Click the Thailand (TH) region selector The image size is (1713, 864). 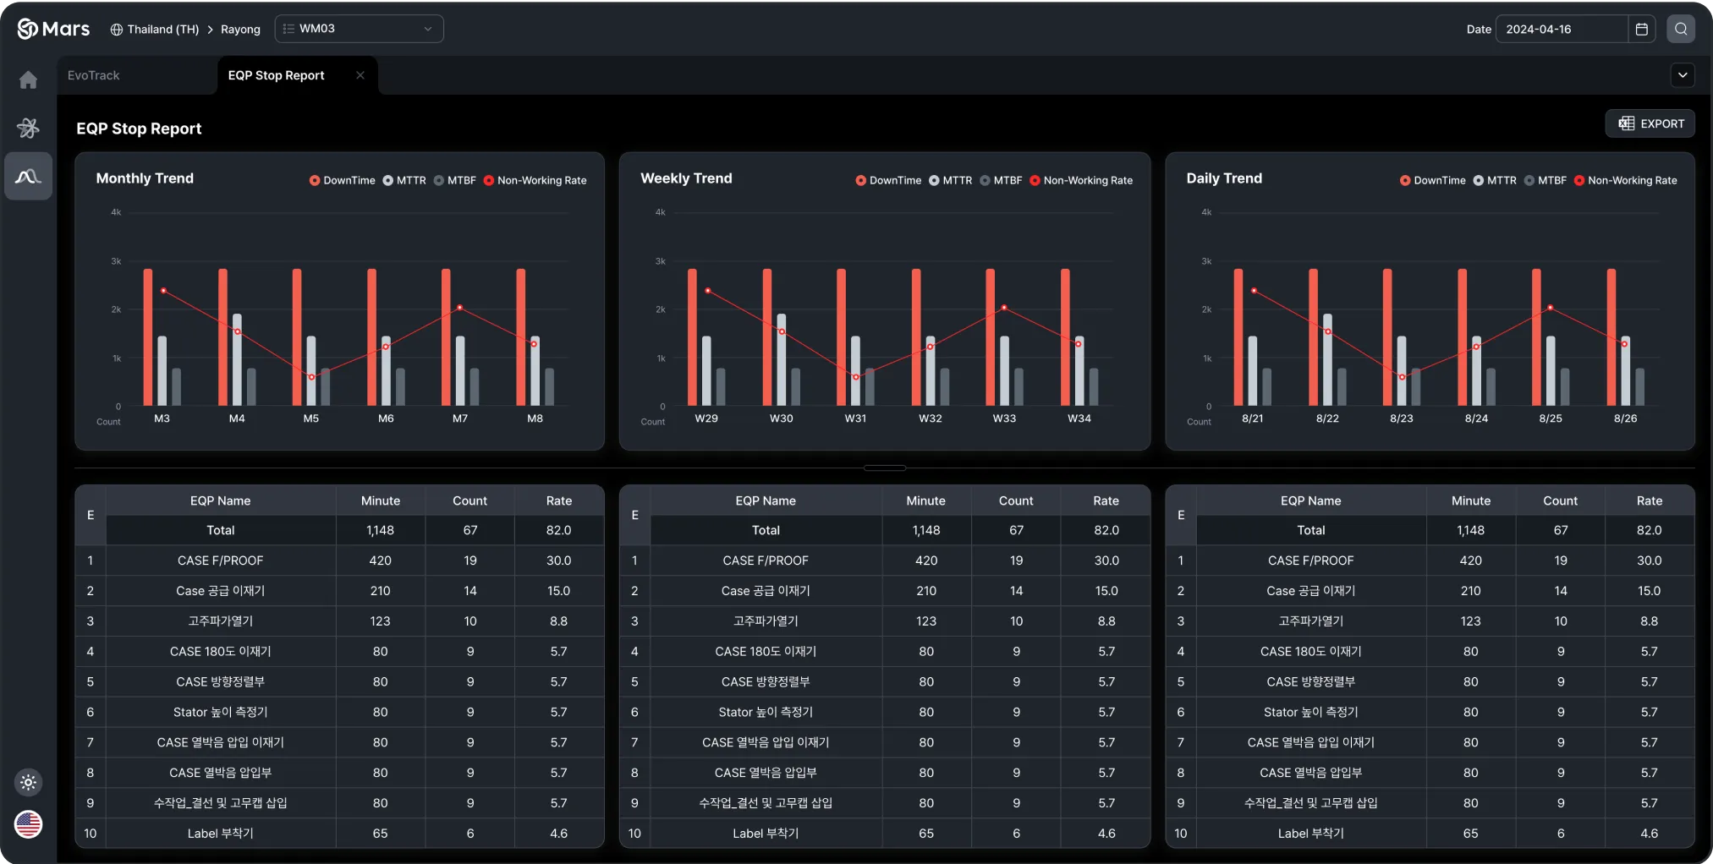[x=155, y=30]
